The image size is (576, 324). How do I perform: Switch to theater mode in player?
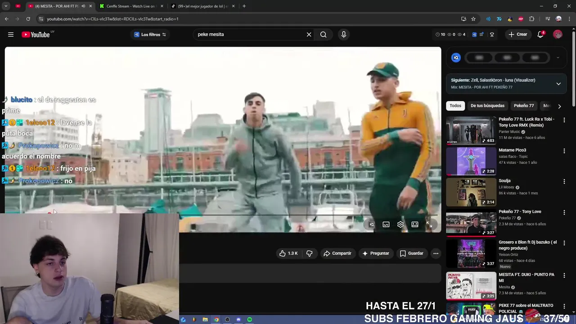pos(415,225)
